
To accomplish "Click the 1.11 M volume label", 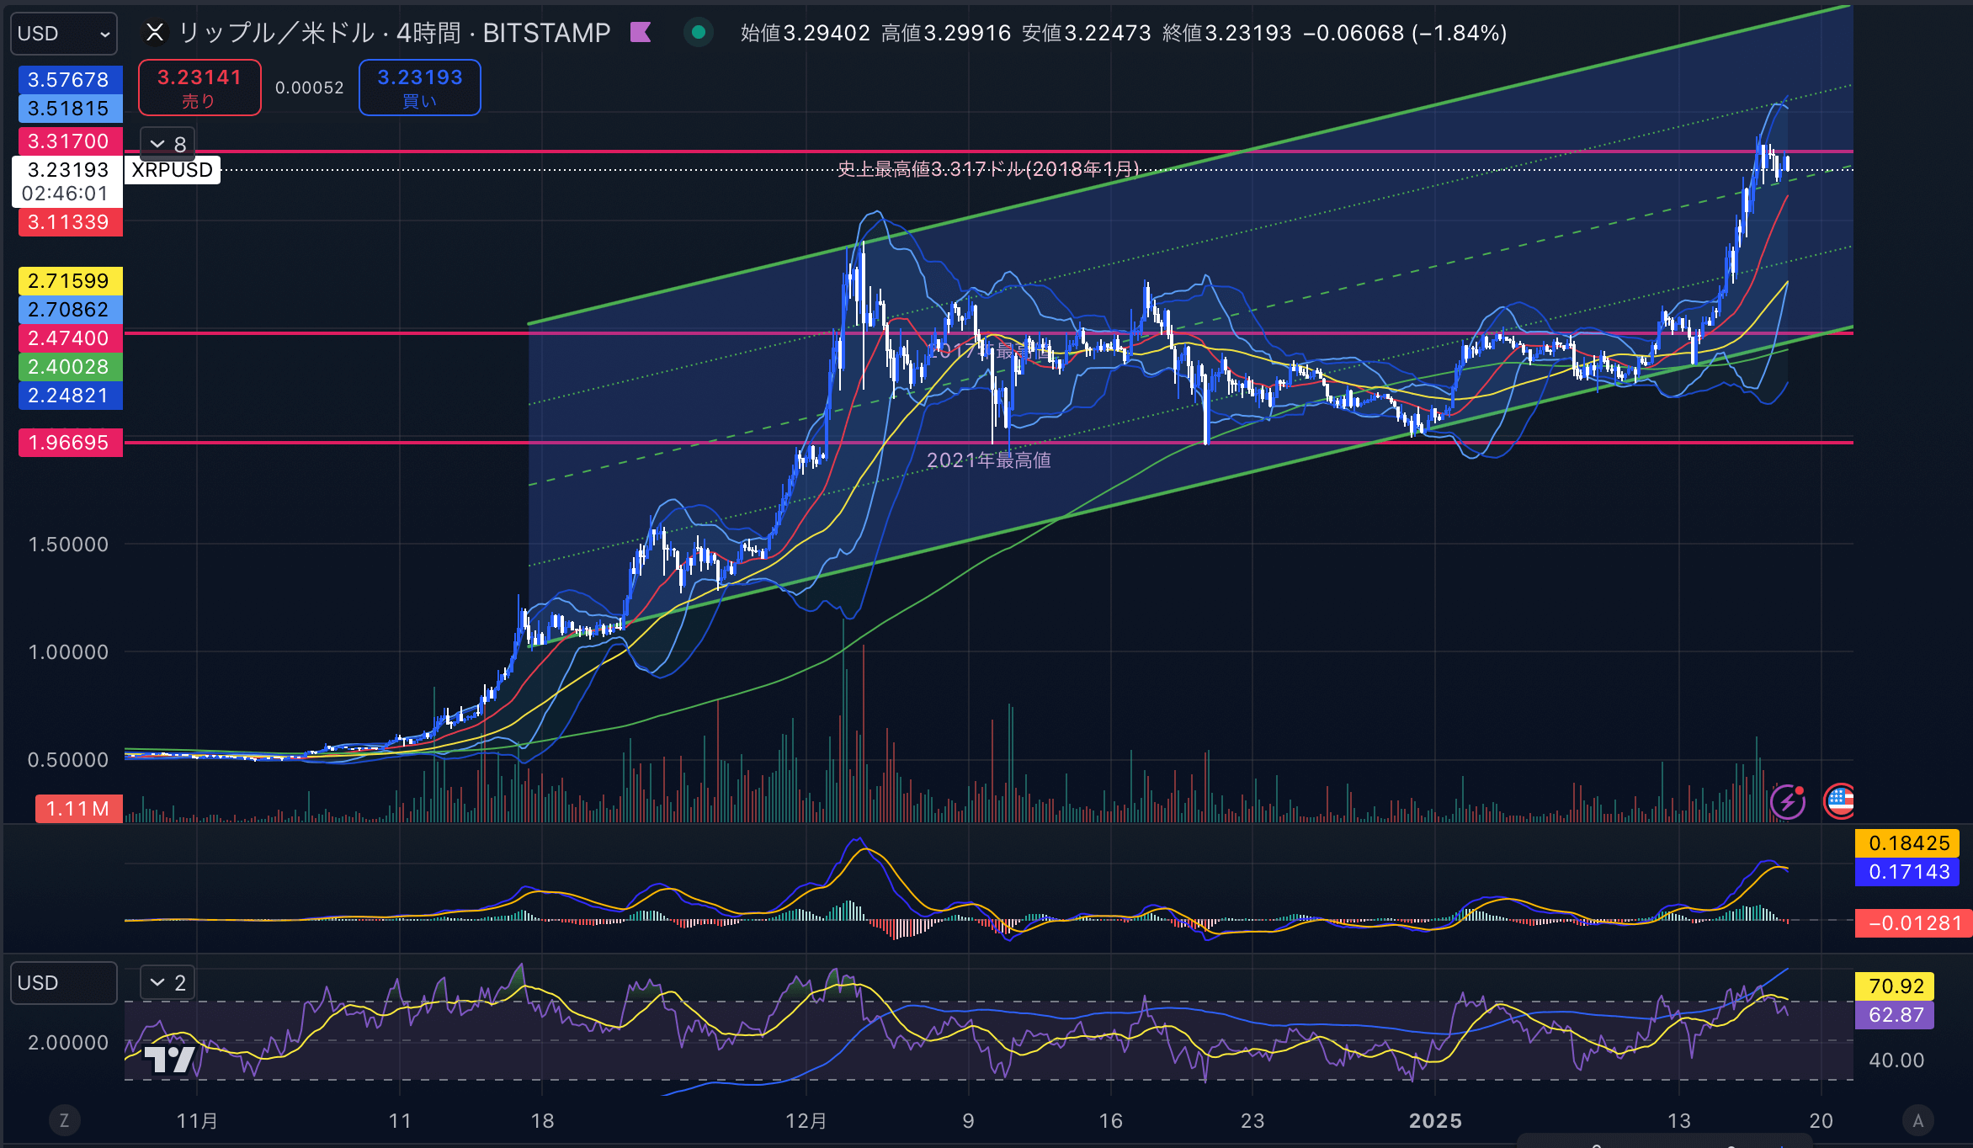I will [x=78, y=809].
